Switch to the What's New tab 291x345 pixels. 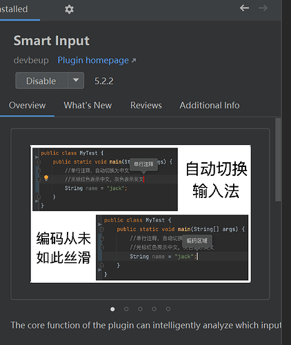click(88, 106)
